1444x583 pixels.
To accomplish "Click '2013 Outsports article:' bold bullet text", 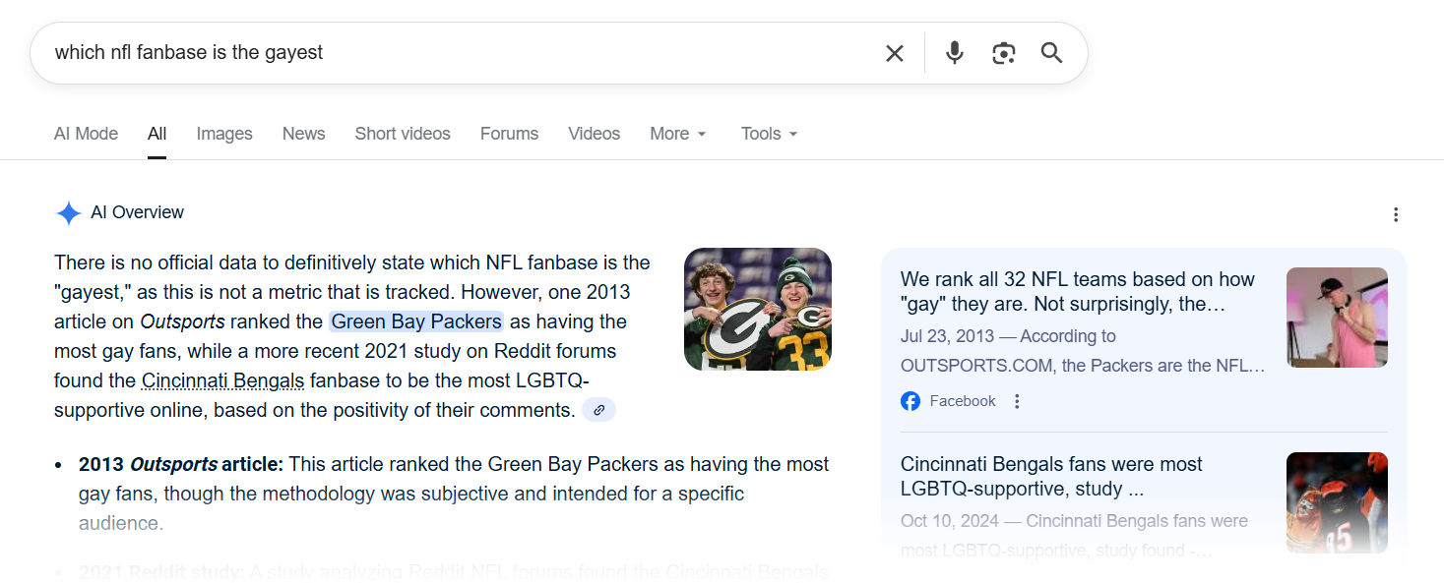I will [x=181, y=464].
